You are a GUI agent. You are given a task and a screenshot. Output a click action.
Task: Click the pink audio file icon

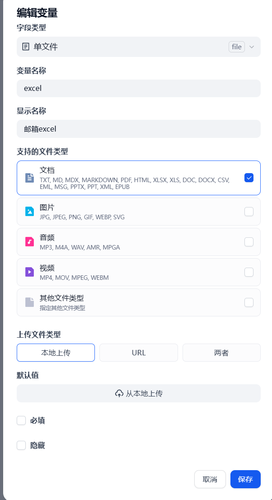tap(29, 241)
